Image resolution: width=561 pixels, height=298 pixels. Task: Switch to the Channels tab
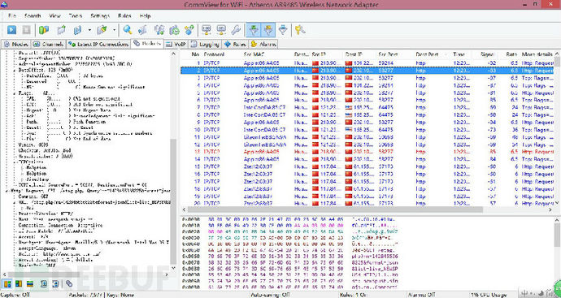[x=48, y=45]
